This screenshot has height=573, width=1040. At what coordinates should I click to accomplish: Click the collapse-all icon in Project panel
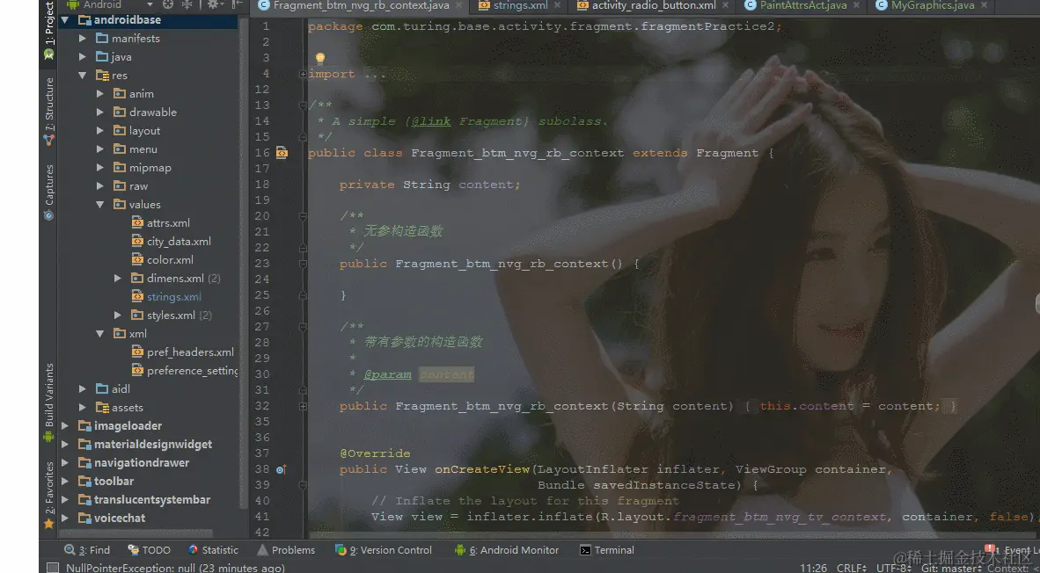pyautogui.click(x=187, y=4)
